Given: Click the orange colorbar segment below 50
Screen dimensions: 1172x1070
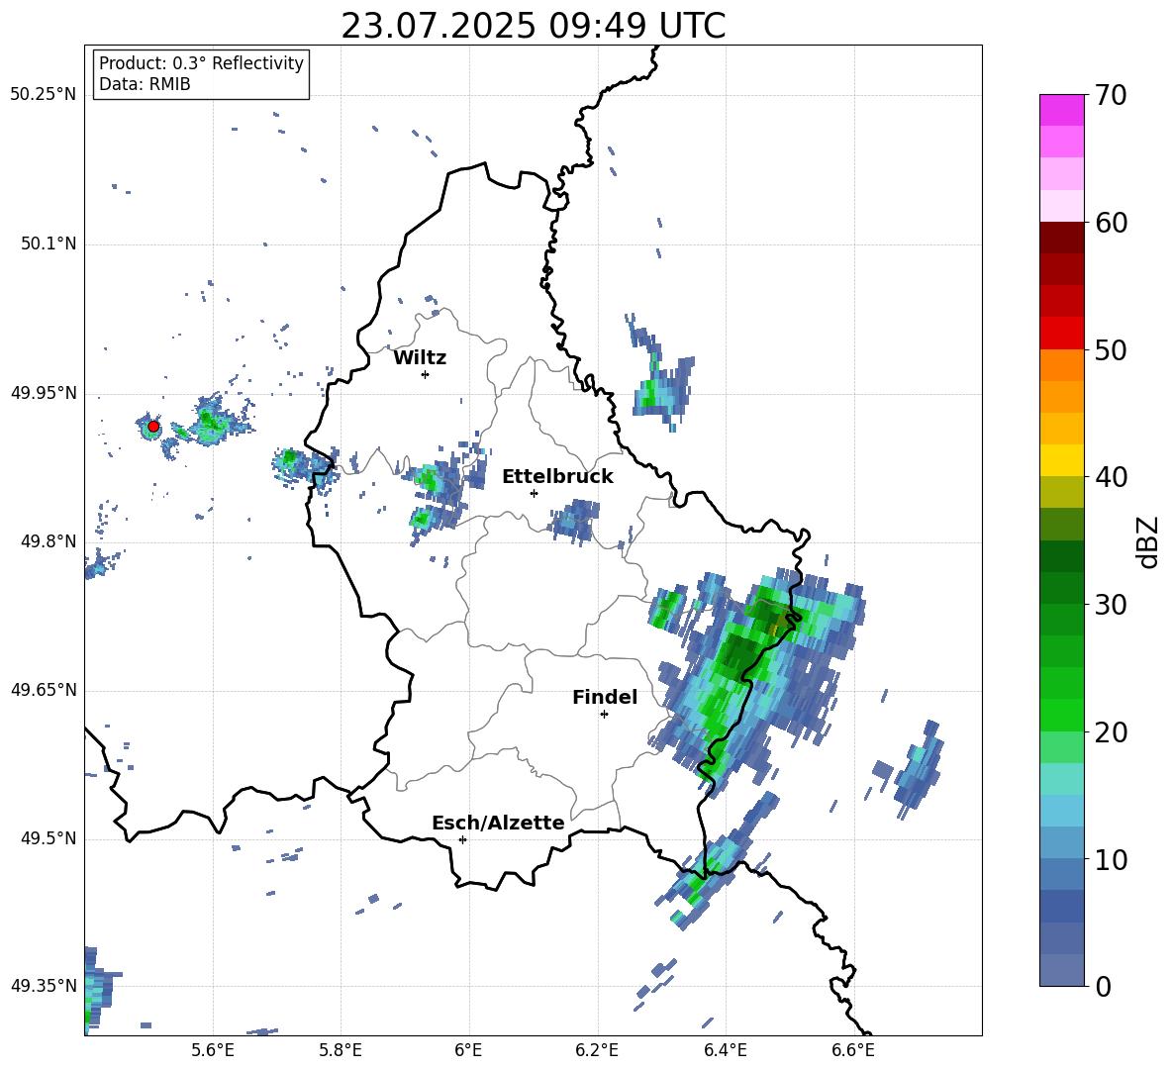Looking at the screenshot, I should point(1061,365).
